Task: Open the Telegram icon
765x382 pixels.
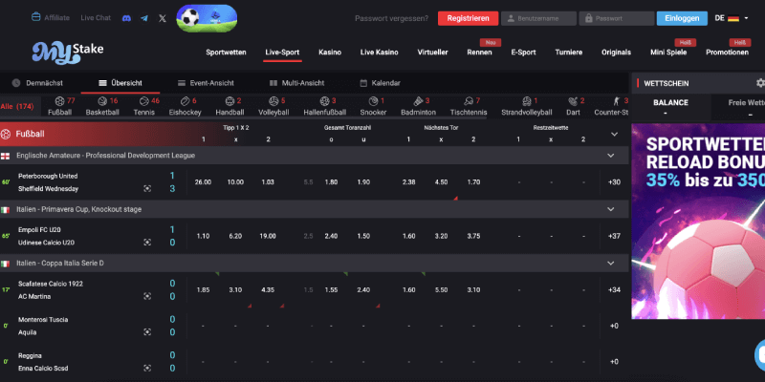Action: 144,18
